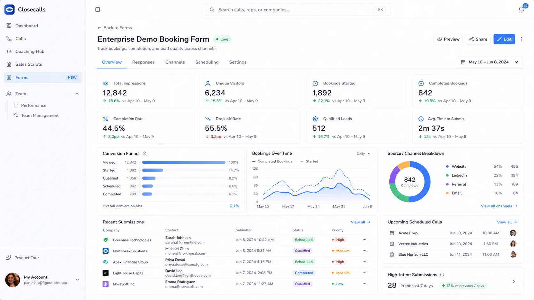The height and width of the screenshot is (300, 534).
Task: Toggle the sidebar collapse icon
Action: click(98, 10)
